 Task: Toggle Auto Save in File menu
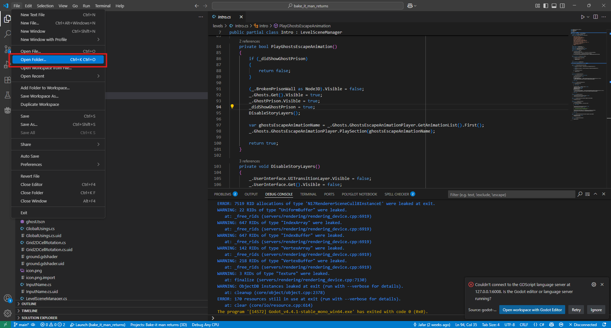pos(58,156)
